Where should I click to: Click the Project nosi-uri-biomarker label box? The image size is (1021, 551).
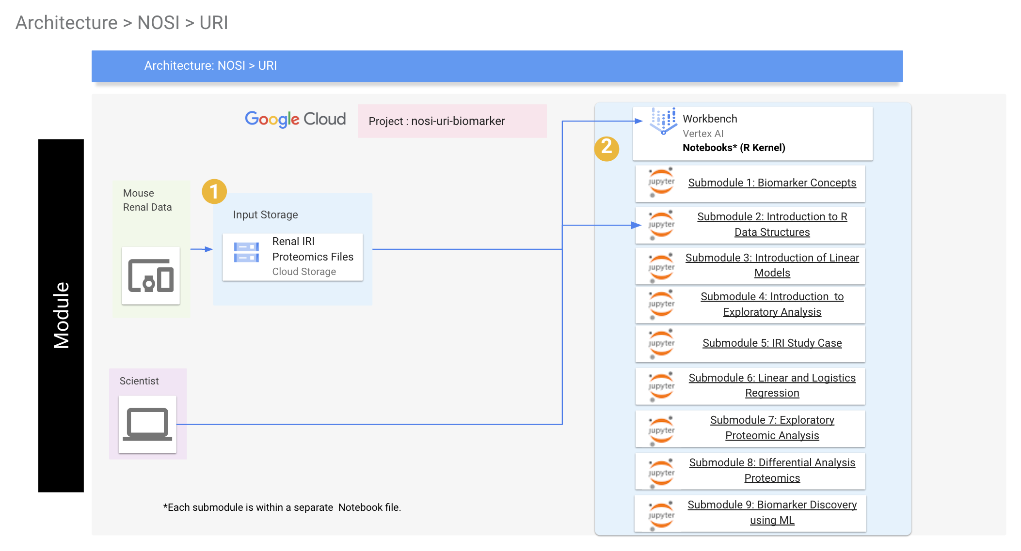(x=452, y=121)
